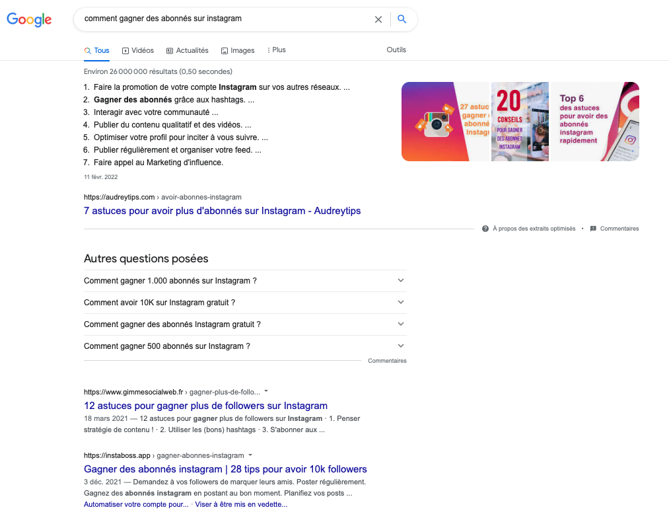Open the Vidéos tab
The height and width of the screenshot is (524, 669).
click(x=138, y=50)
